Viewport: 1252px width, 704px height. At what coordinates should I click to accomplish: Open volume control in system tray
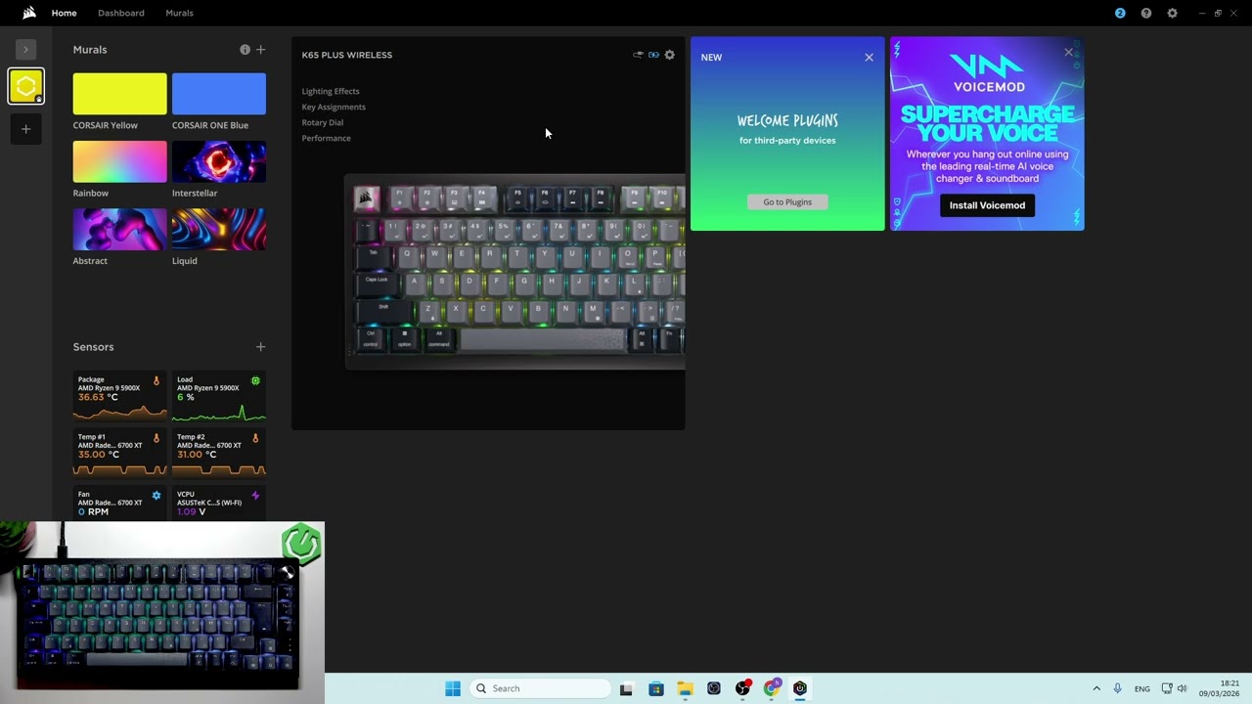(1182, 688)
